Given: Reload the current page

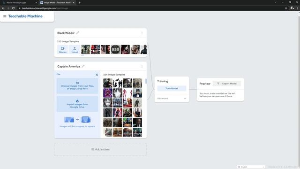Looking at the screenshot, I should tap(13, 8).
